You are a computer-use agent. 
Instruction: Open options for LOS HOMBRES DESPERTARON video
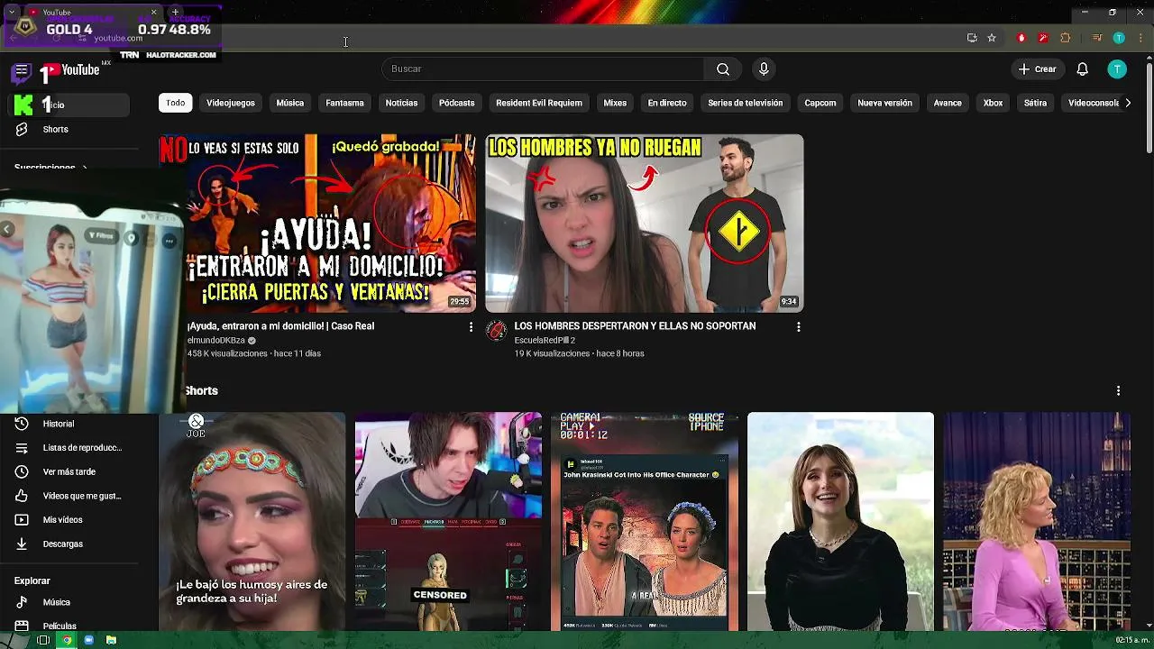pos(798,327)
